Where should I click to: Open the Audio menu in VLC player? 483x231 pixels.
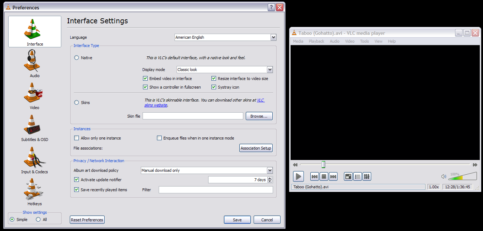click(x=335, y=41)
